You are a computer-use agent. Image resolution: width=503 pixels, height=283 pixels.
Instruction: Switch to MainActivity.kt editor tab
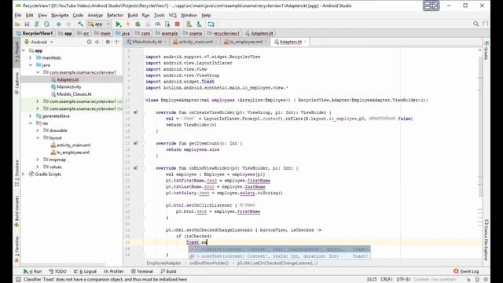pos(147,42)
